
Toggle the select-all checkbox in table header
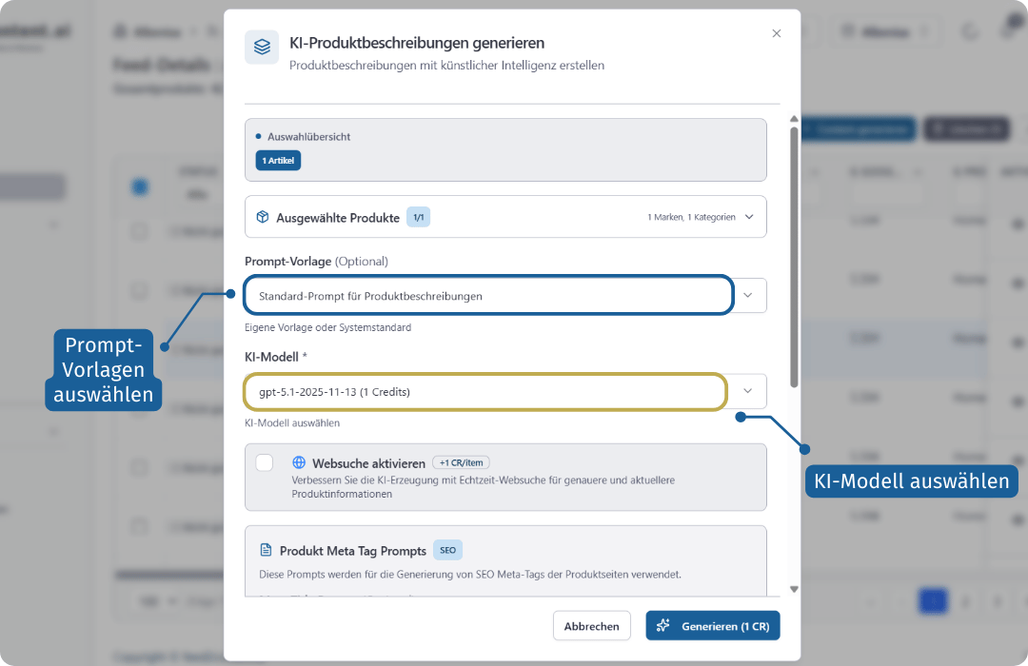tap(140, 186)
